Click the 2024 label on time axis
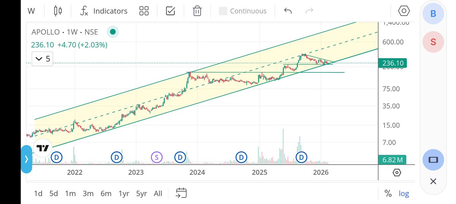 197,172
